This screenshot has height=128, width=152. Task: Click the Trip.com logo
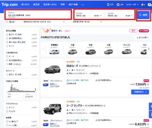tap(10, 5)
